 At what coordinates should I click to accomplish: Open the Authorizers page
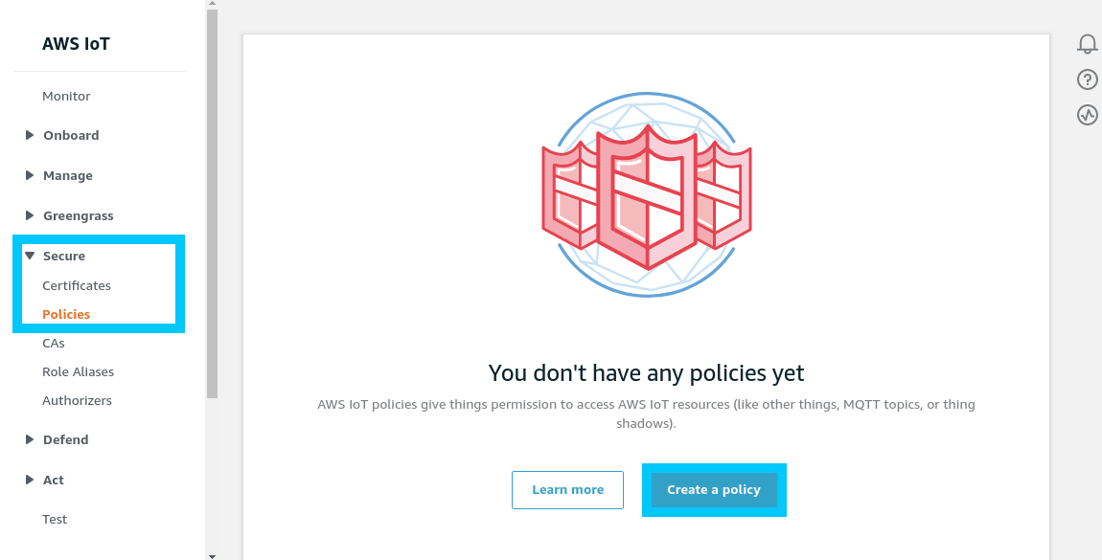(x=78, y=400)
